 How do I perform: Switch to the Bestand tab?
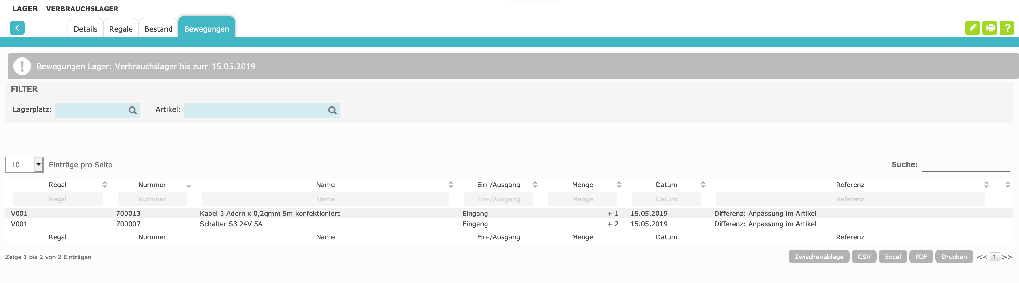click(x=158, y=29)
